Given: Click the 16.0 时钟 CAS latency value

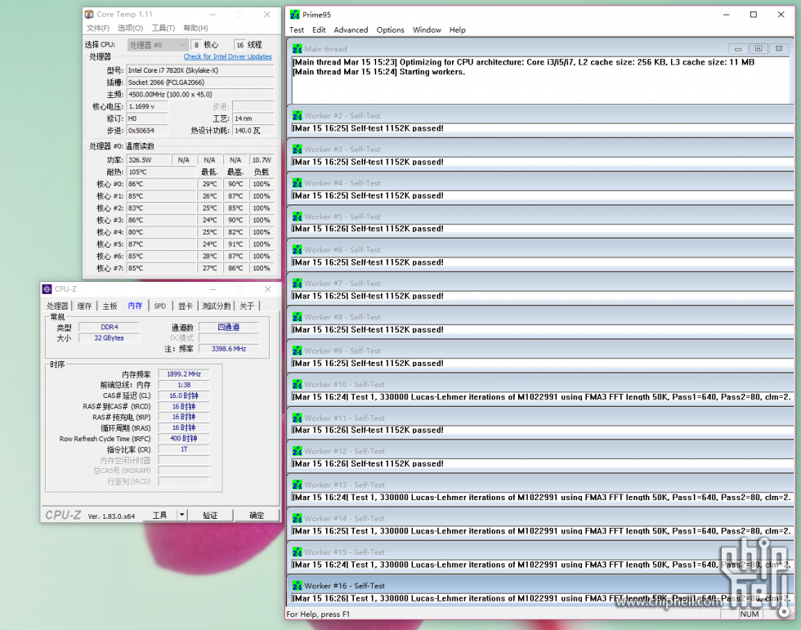Looking at the screenshot, I should 184,395.
